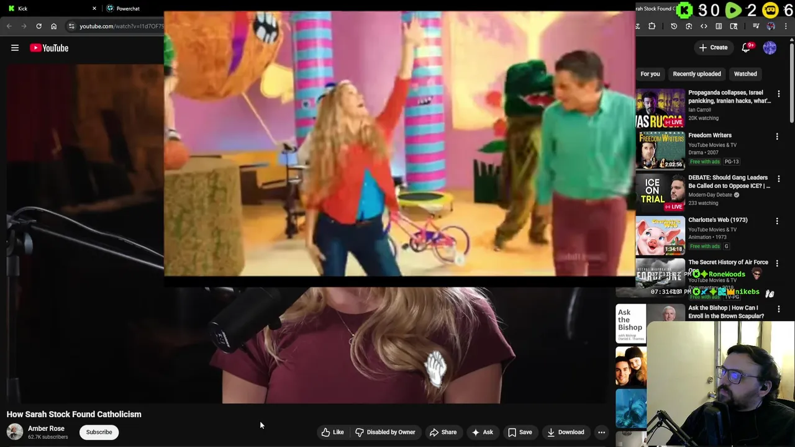Download the video
Viewport: 795px width, 447px height.
(x=565, y=432)
